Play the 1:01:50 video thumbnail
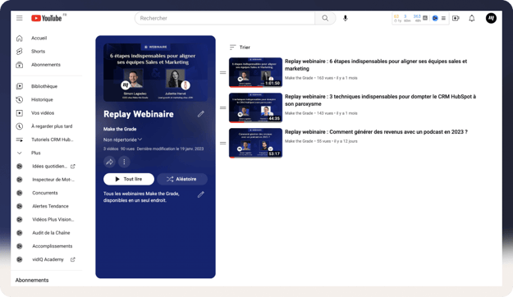 255,73
